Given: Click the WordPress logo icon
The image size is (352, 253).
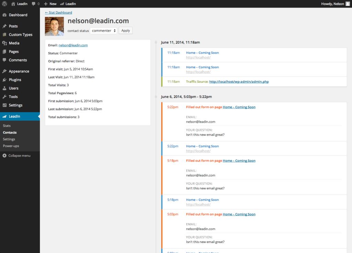Looking at the screenshot, I should click(4, 4).
